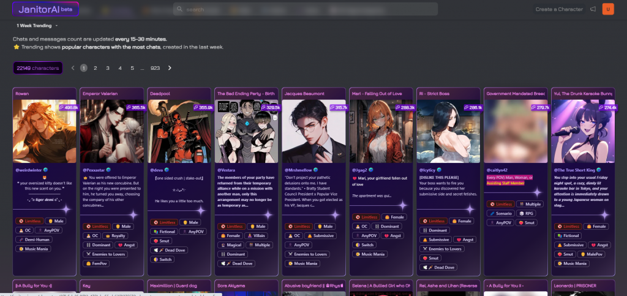Click verified badge next to @Mrshmellow
Image resolution: width=627 pixels, height=296 pixels.
[x=315, y=170]
